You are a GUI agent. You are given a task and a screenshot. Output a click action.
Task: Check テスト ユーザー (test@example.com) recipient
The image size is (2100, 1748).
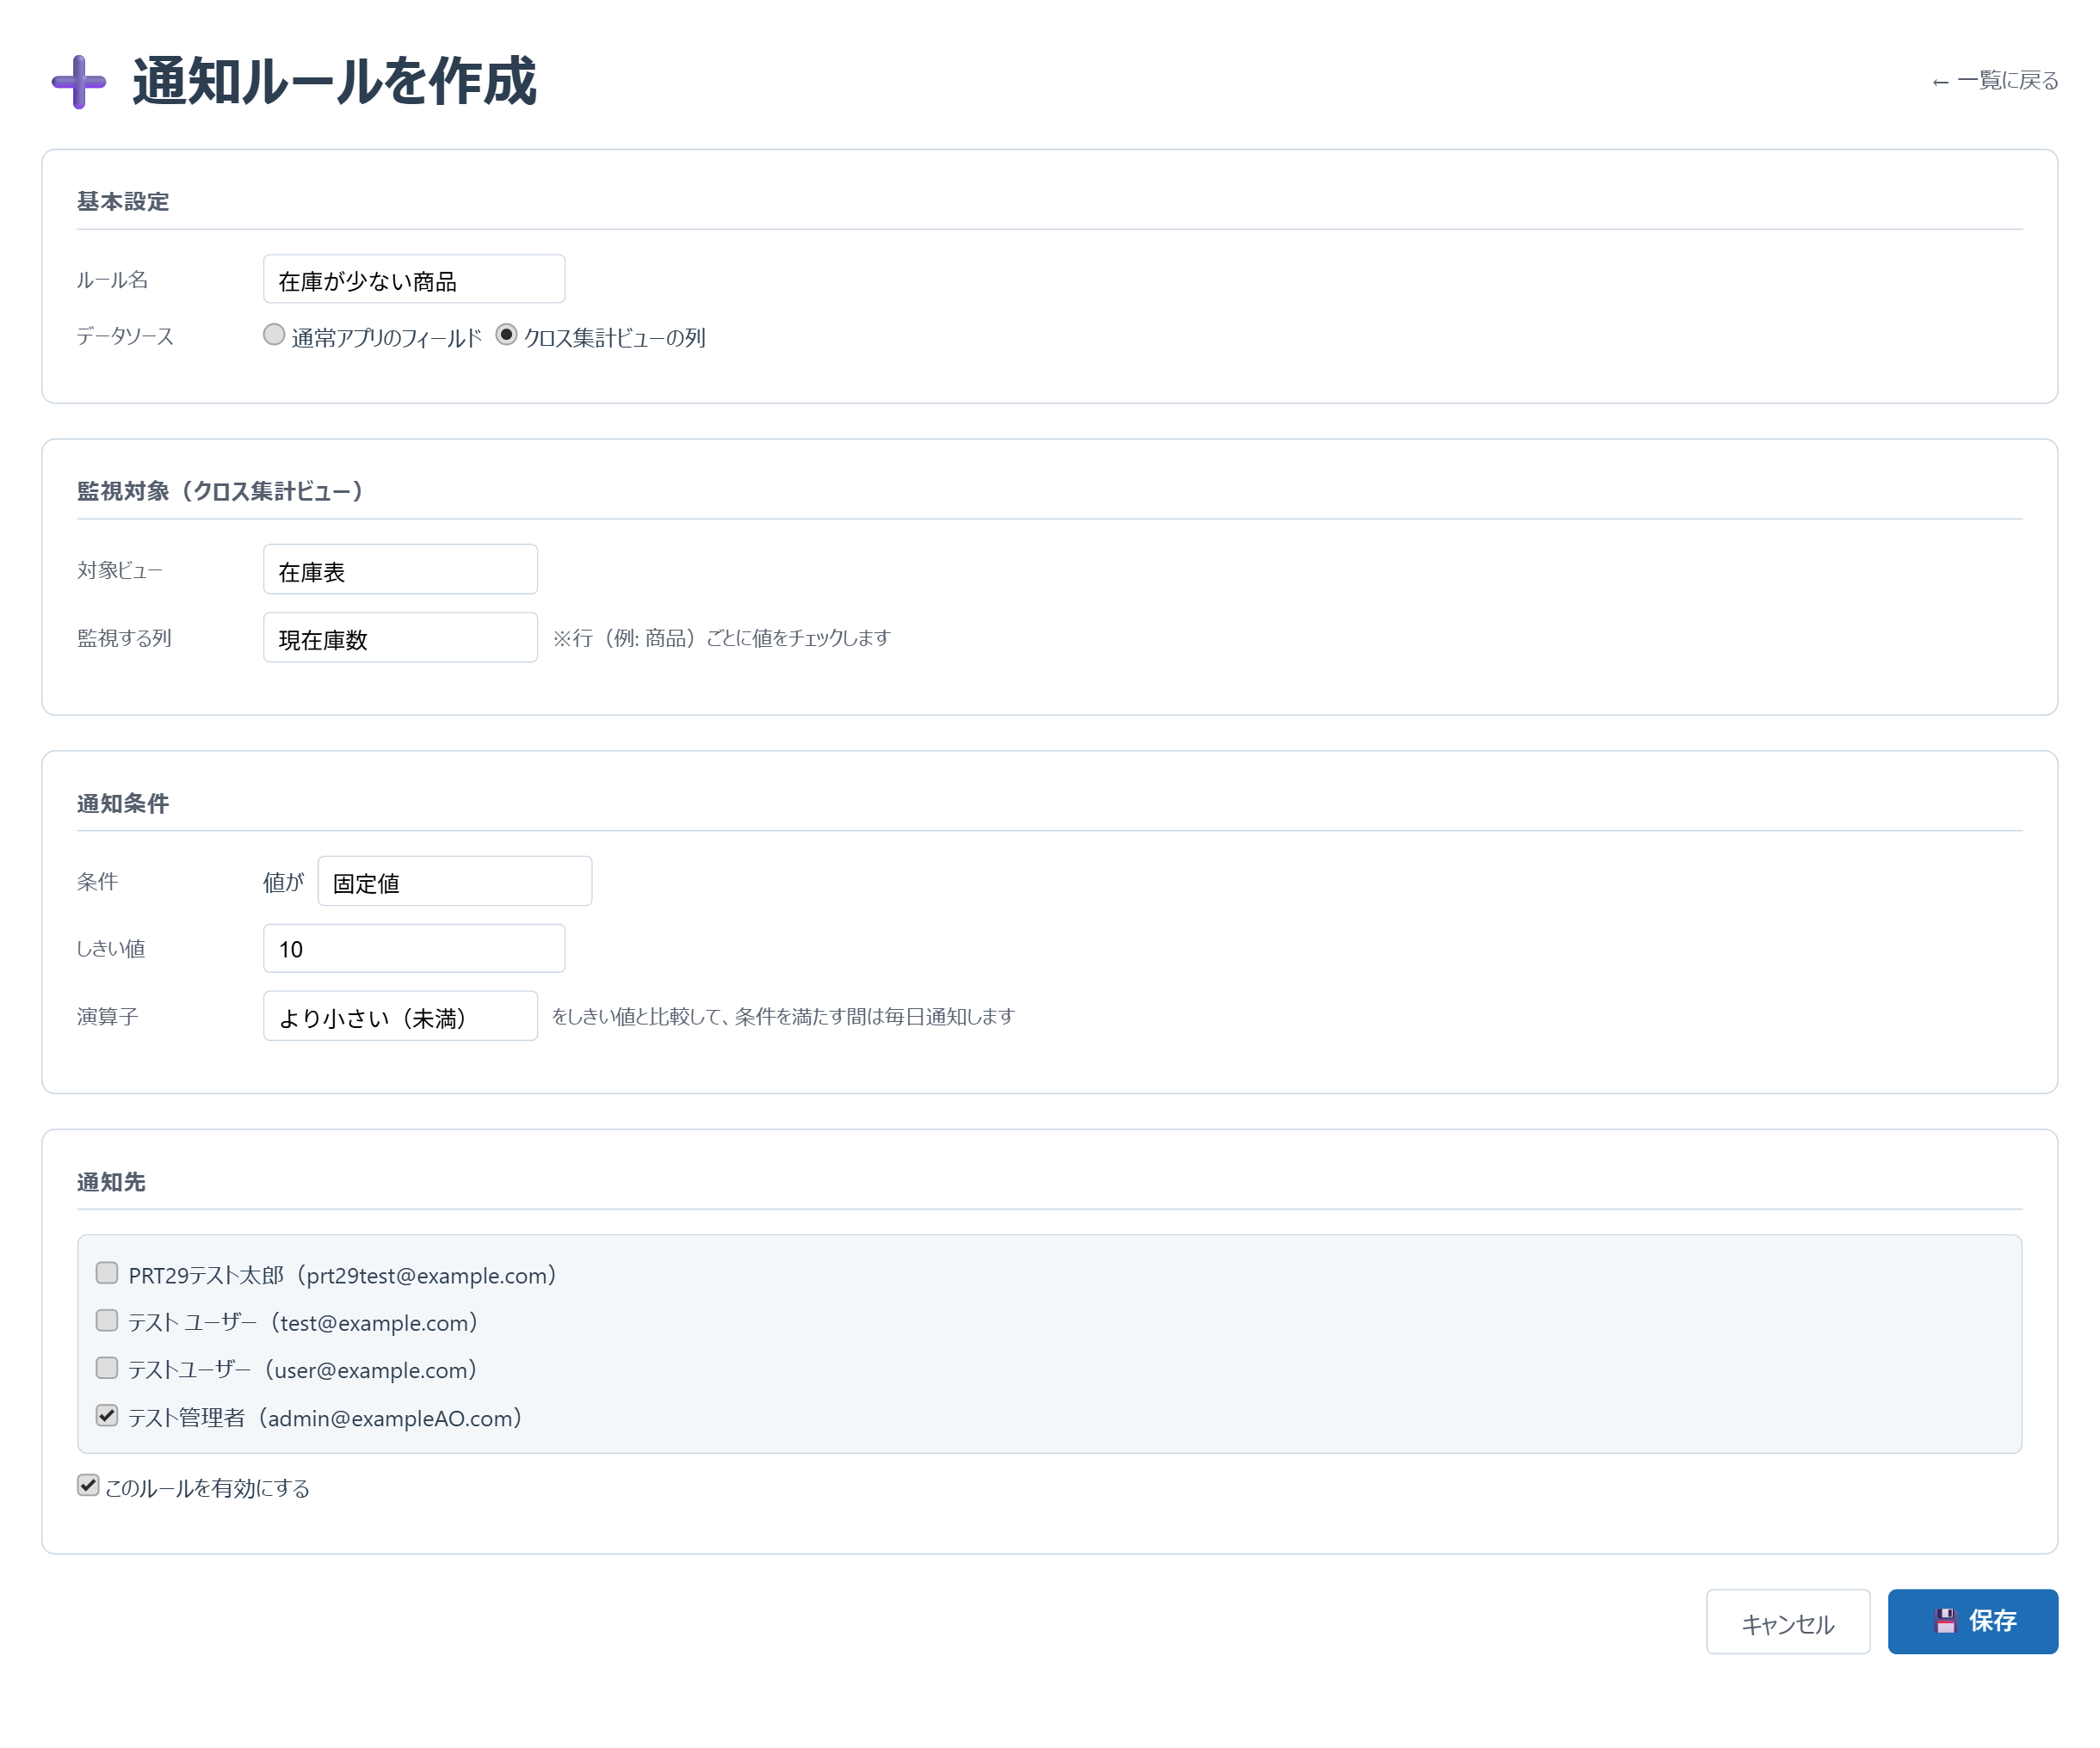point(107,1320)
